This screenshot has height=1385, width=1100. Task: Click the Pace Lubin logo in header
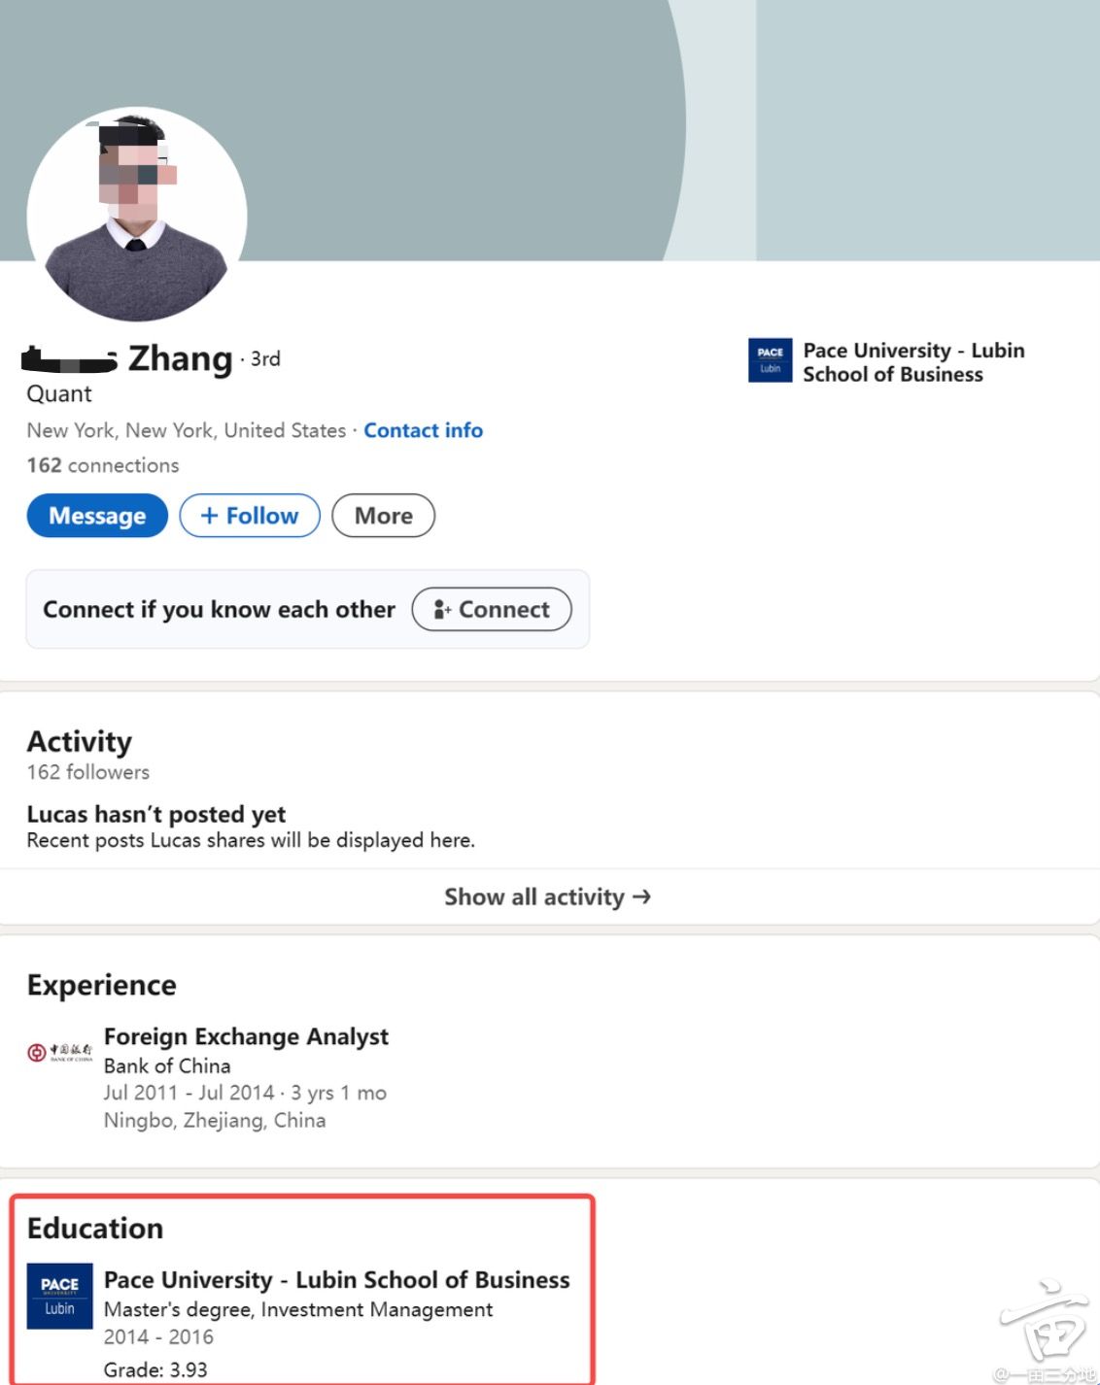[770, 360]
